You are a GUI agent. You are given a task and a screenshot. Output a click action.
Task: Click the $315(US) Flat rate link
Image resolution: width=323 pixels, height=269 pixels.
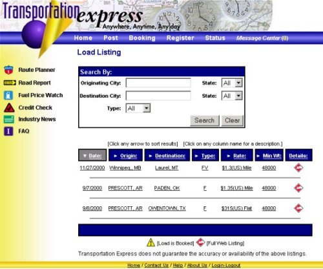[236, 208]
